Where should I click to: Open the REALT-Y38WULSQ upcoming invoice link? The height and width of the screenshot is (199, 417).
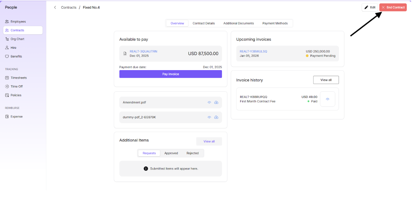coord(253,51)
